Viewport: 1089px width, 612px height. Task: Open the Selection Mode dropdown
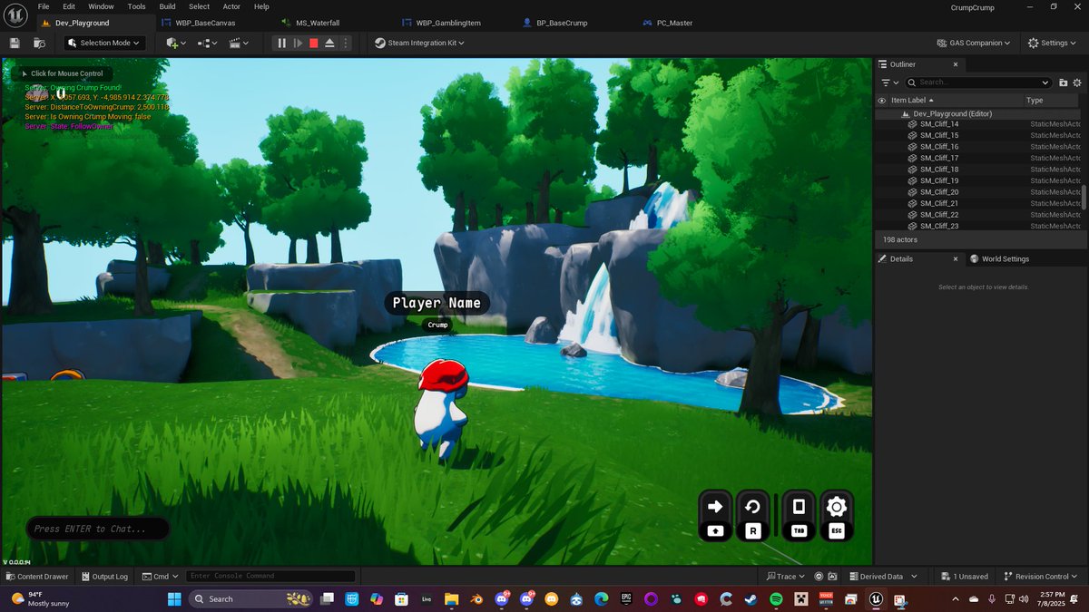tap(102, 43)
